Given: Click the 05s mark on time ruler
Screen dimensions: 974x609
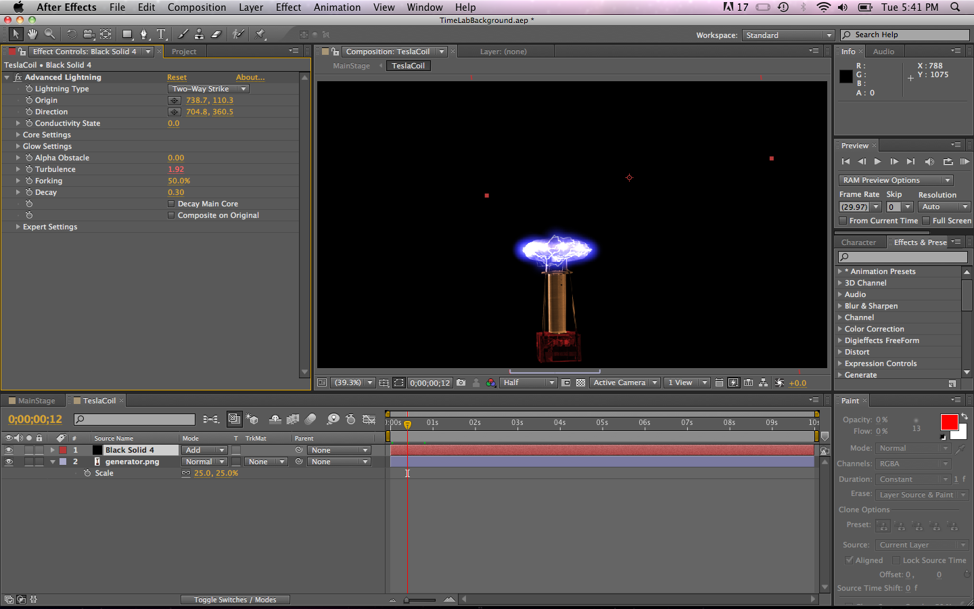Looking at the screenshot, I should tap(602, 422).
